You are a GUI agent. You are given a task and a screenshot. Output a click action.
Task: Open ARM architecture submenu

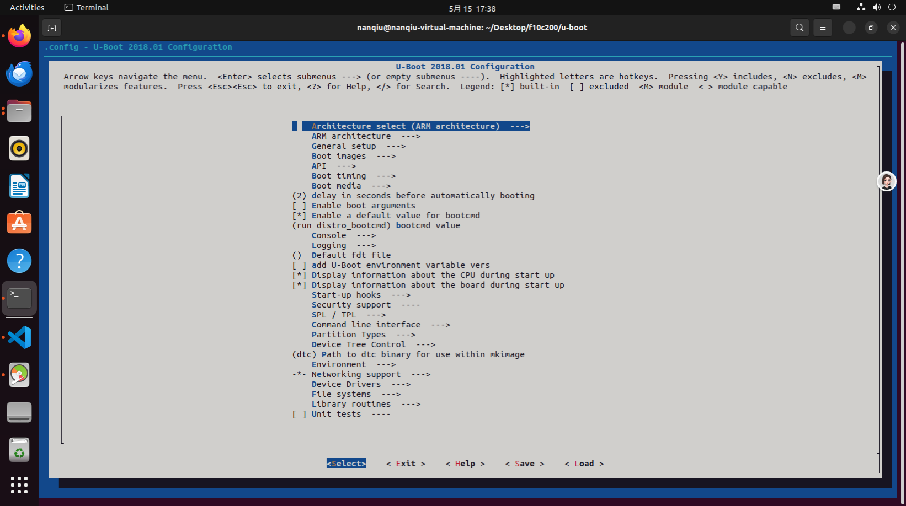click(x=366, y=136)
